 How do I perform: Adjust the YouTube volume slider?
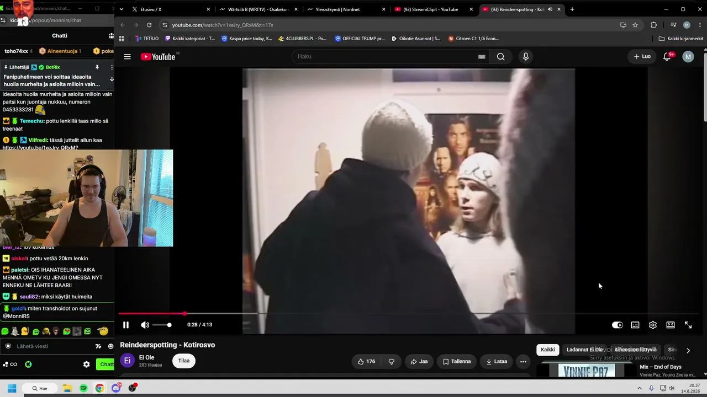click(162, 325)
